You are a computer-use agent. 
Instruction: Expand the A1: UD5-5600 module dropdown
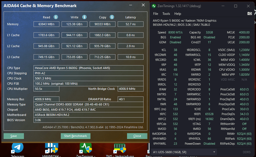[184, 152]
